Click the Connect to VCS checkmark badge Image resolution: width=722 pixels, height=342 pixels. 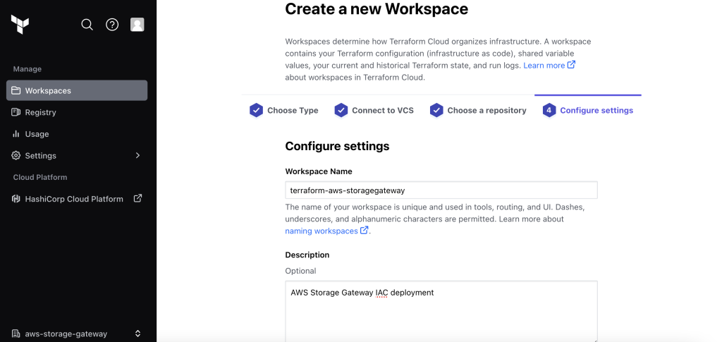341,111
